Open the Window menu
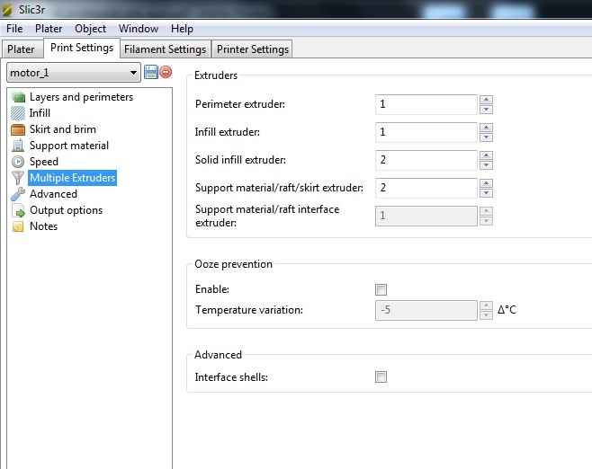The width and height of the screenshot is (592, 469). (139, 29)
